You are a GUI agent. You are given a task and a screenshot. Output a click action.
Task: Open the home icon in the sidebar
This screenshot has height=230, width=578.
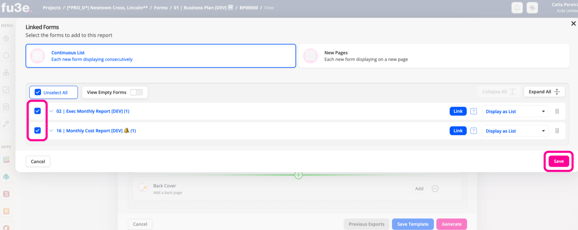pyautogui.click(x=6, y=38)
